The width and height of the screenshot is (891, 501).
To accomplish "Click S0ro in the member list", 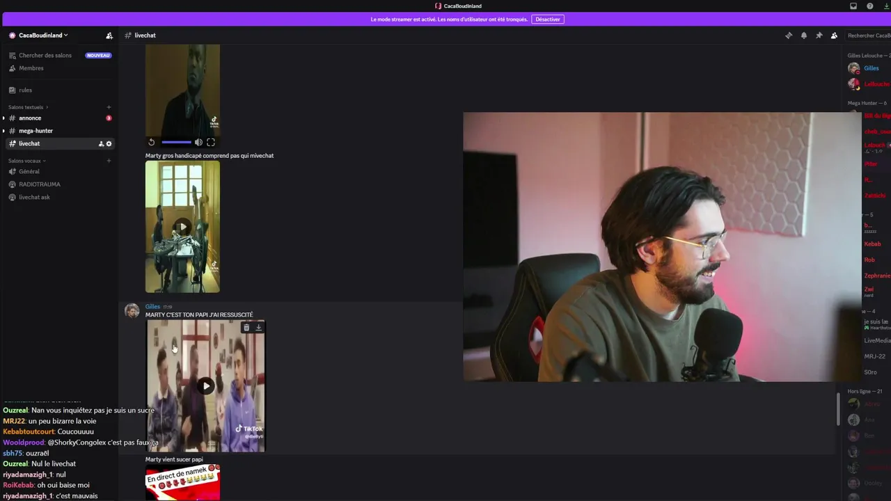I will pos(871,372).
